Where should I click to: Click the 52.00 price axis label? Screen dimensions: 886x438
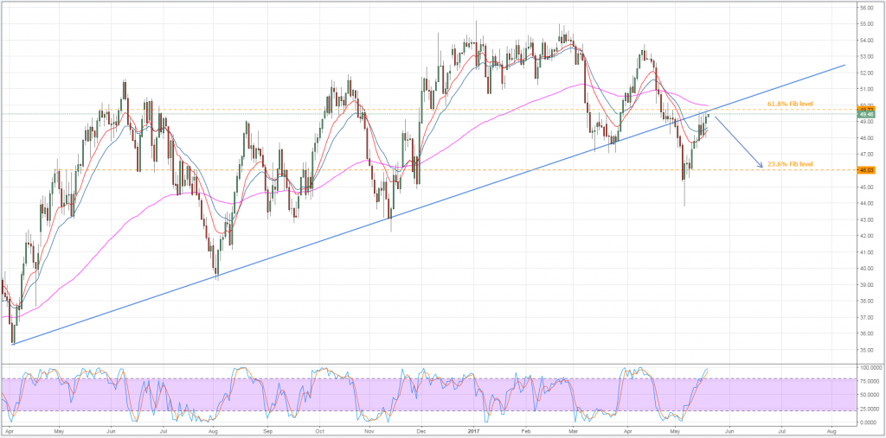(865, 73)
